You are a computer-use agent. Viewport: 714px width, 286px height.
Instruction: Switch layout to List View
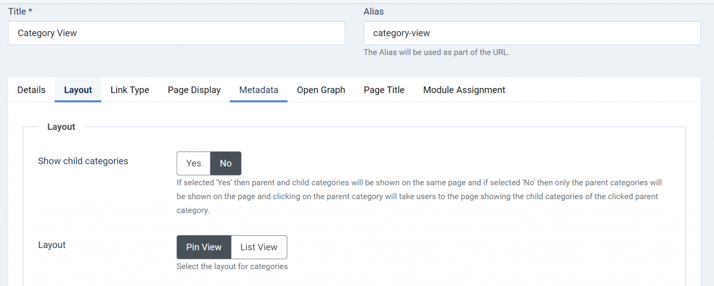(259, 247)
